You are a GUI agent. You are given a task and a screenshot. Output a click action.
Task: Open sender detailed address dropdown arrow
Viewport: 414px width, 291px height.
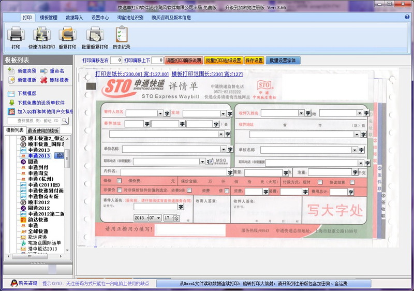221,134
